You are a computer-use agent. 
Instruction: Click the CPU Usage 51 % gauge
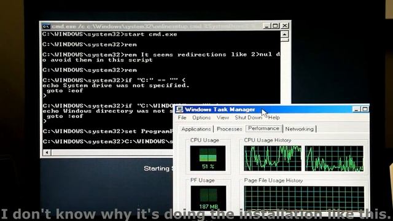coord(208,158)
